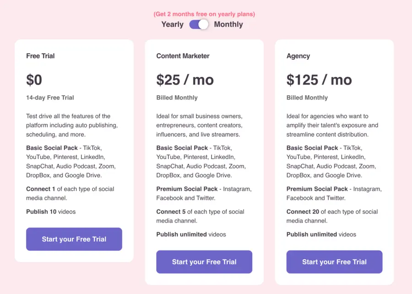Start your Free Trial on the Agency plan

(x=334, y=262)
